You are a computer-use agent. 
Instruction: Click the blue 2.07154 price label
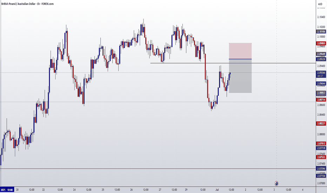click(x=321, y=176)
